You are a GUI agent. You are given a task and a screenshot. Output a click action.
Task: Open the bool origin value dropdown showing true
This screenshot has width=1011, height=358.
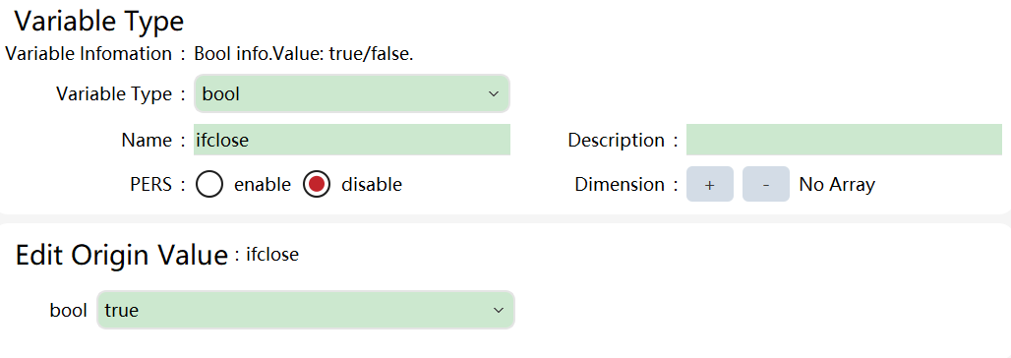(306, 310)
